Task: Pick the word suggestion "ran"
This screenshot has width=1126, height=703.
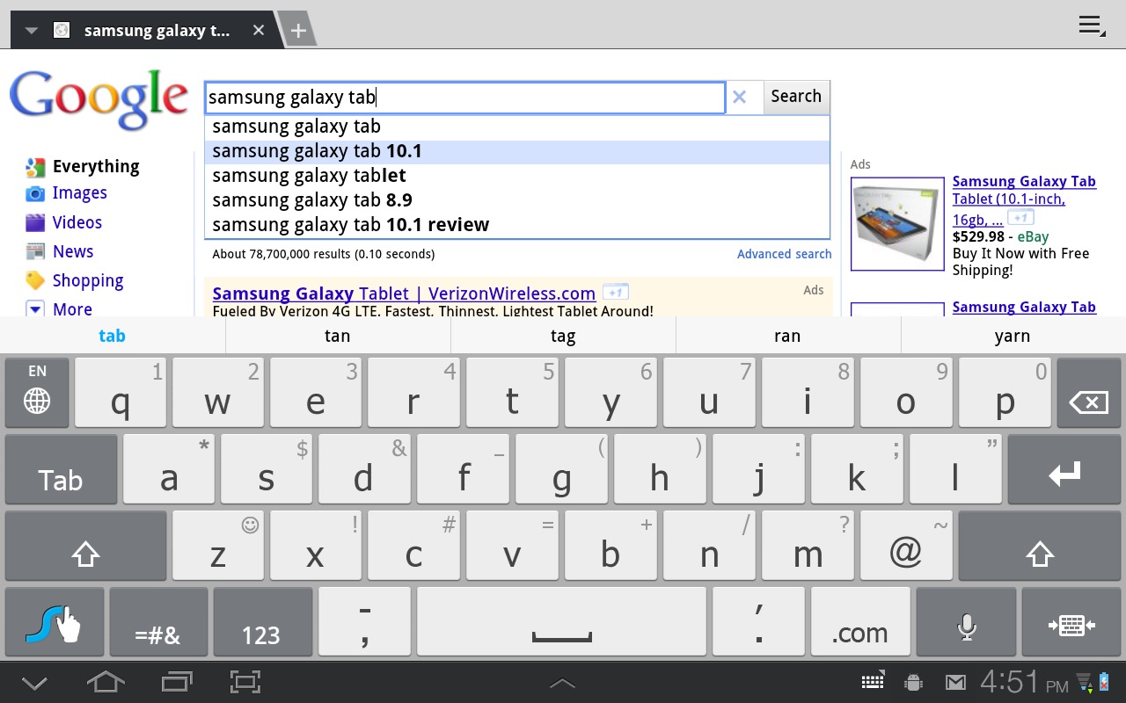Action: coord(788,336)
